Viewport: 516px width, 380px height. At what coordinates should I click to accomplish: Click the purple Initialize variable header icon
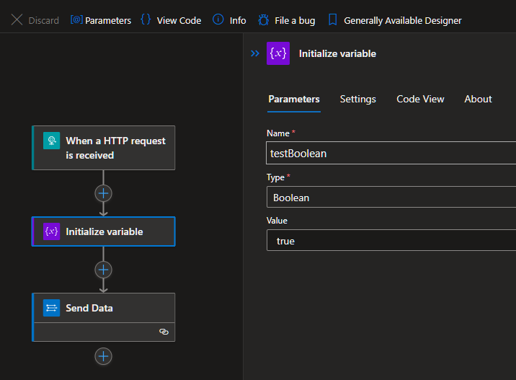[278, 53]
